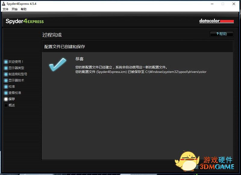The height and width of the screenshot is (175, 241).
Task: Click the Spyder app icon in the title bar
Action: click(x=4, y=4)
